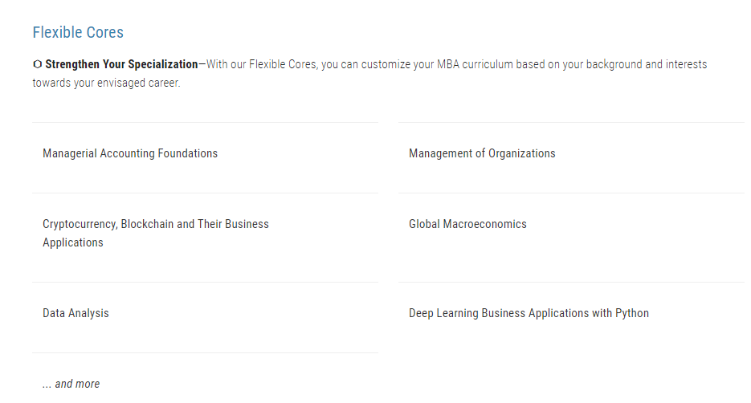Open Deep Learning Business Applications with Python
Viewport: 751px width, 403px height.
point(529,313)
